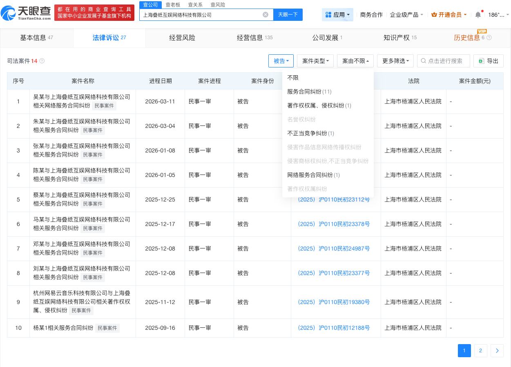Click the help icon next to 历史信息 tab
Image resolution: width=511 pixels, height=367 pixels.
click(x=489, y=38)
